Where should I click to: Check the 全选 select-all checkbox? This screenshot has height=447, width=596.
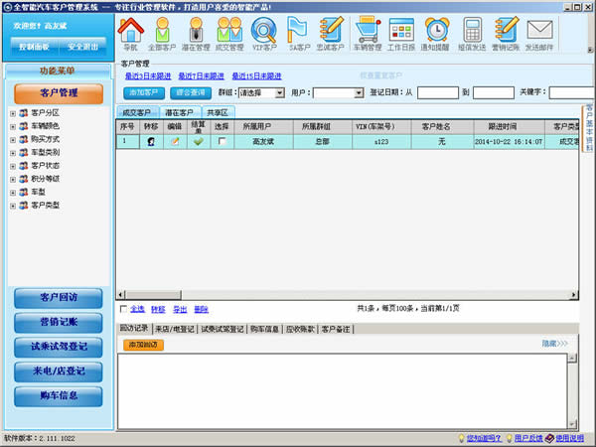123,309
